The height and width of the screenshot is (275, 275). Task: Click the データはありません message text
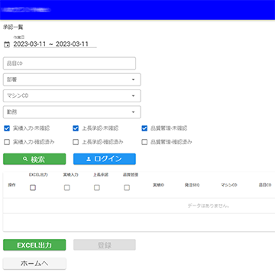[209, 205]
